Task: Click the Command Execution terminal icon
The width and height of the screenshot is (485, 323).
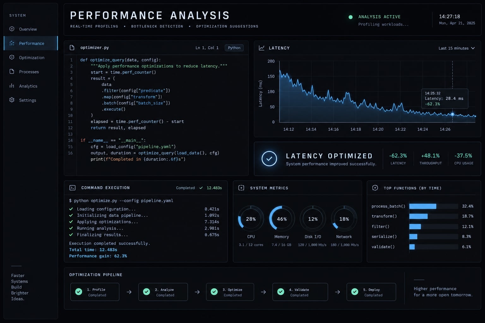Action: pos(72,188)
